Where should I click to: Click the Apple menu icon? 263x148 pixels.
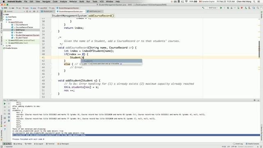tap(4, 2)
